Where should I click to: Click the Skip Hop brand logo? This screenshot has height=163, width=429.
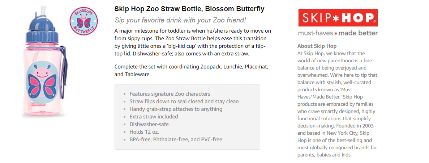338,18
